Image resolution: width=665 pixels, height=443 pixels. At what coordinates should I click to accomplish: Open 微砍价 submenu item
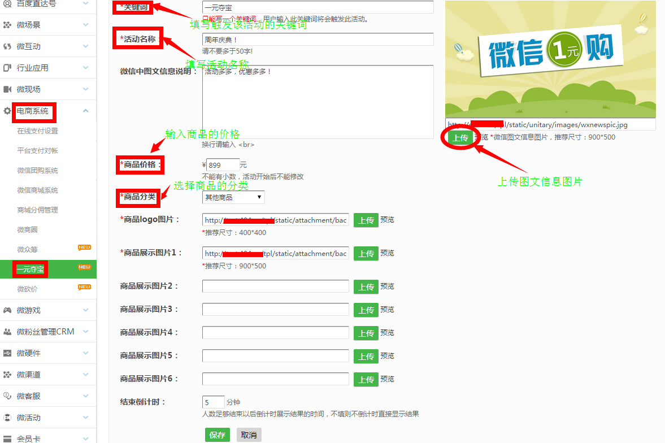click(x=27, y=289)
